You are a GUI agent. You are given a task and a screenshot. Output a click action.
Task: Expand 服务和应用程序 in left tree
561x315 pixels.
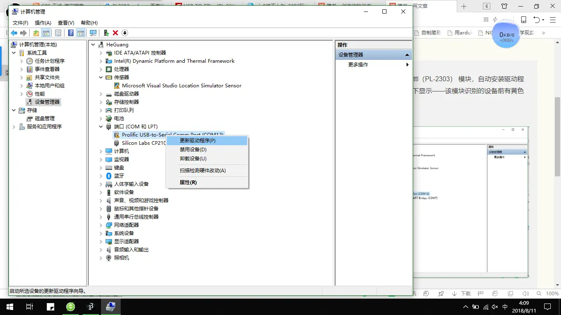(x=14, y=126)
